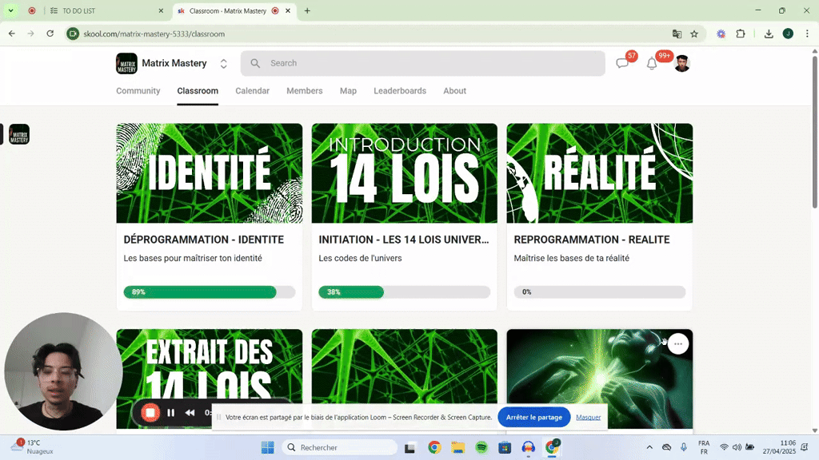Expand the community switcher chevron next to Matrix Mastery
Image resolution: width=819 pixels, height=460 pixels.
[x=223, y=63]
